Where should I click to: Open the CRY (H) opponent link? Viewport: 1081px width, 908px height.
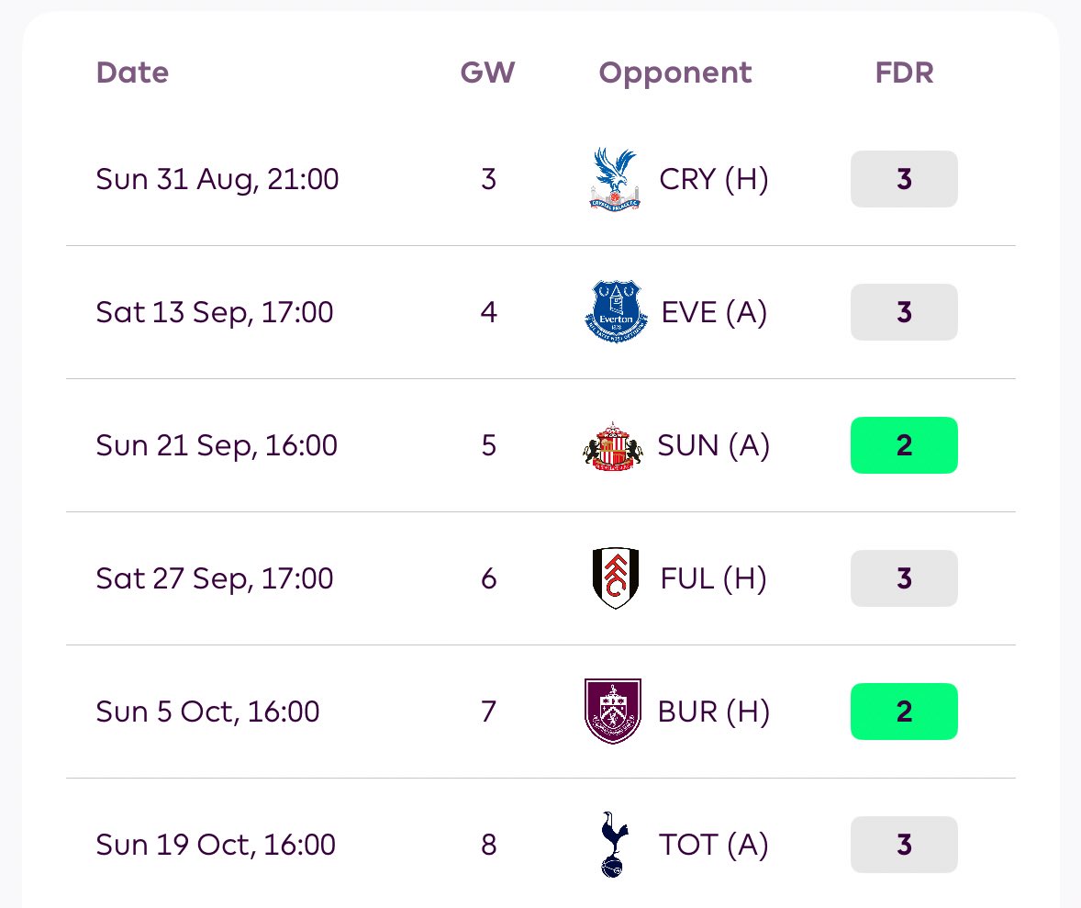(x=714, y=179)
